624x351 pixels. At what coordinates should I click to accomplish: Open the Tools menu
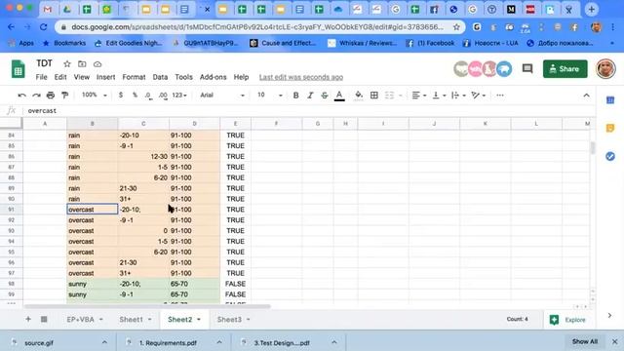click(183, 77)
